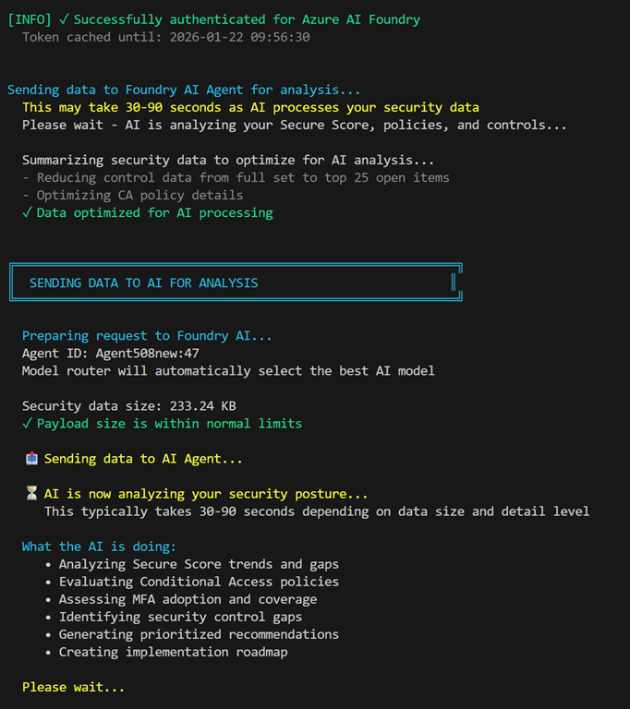Click the 'What the AI is doing:' heading

click(x=99, y=547)
